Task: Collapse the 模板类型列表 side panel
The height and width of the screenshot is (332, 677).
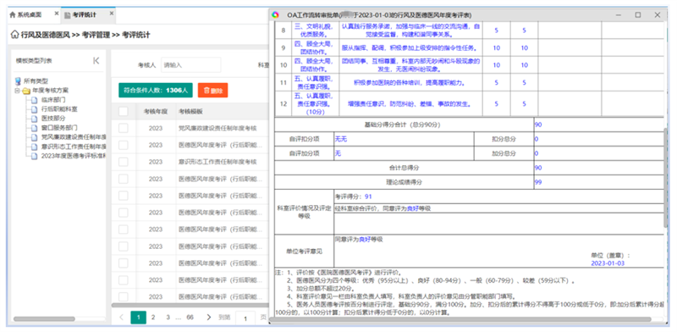Action: click(96, 61)
